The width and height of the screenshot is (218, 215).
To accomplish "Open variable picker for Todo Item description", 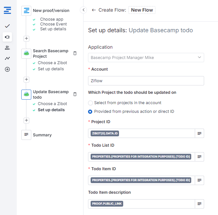I will pos(199,204).
